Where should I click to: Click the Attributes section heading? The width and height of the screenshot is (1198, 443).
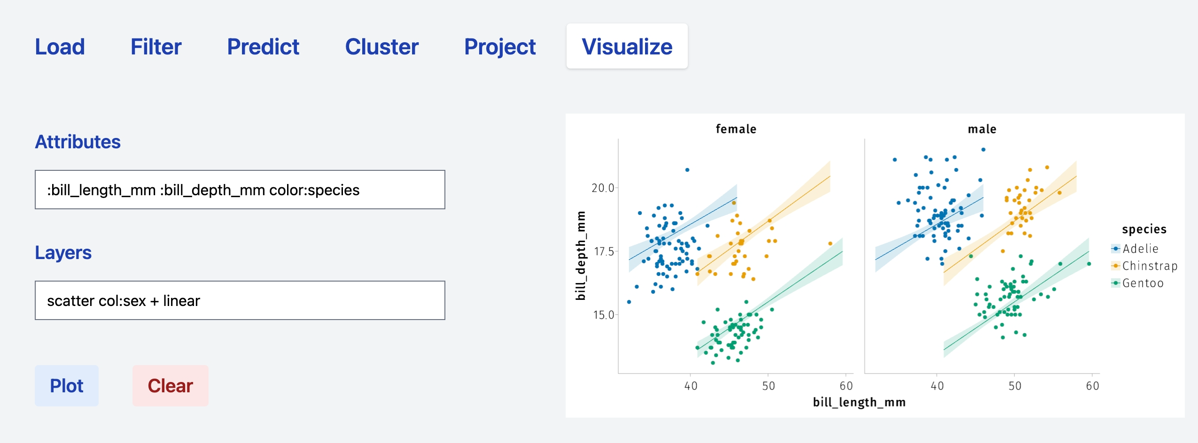click(x=78, y=142)
